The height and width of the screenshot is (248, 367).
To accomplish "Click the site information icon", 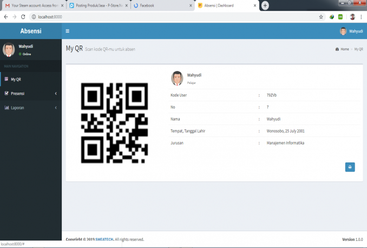I will pos(34,17).
